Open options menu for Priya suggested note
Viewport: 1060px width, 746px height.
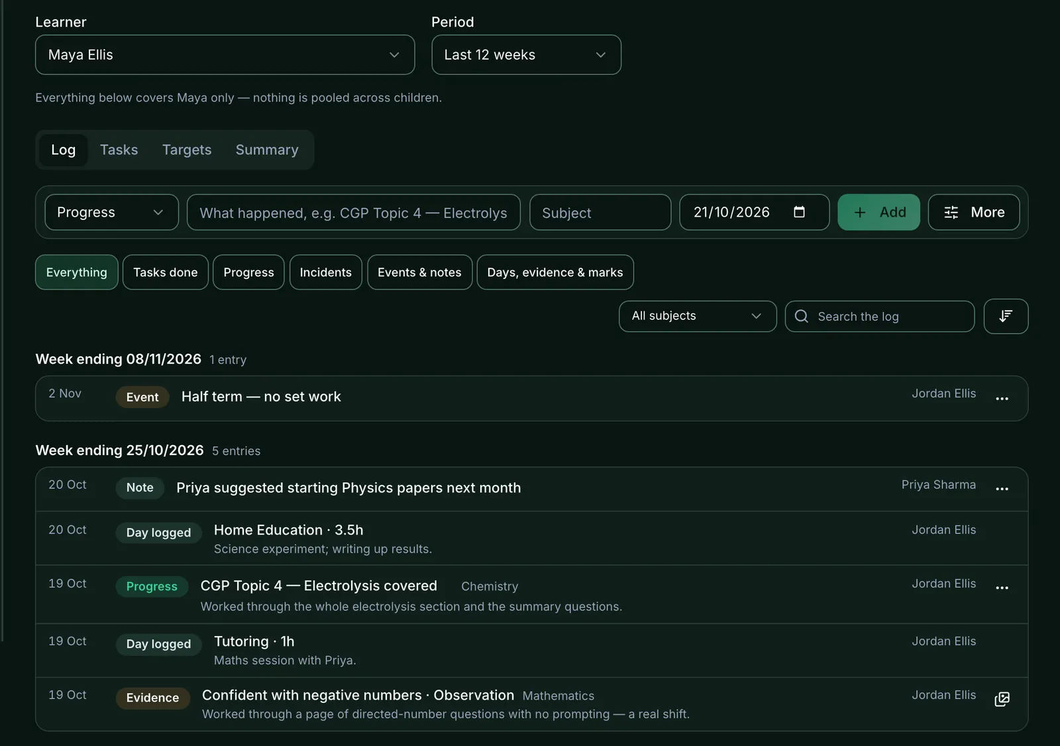point(1002,489)
